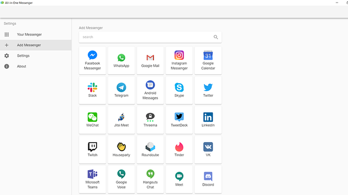Add Google Calendar service
Viewport: 348px width, 195px height.
click(208, 60)
